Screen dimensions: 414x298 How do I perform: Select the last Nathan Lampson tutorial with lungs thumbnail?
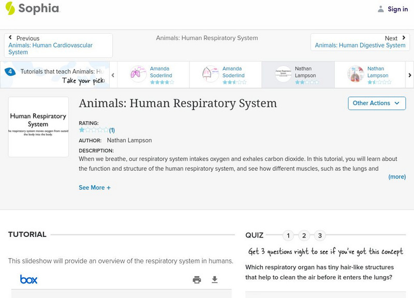(x=356, y=74)
